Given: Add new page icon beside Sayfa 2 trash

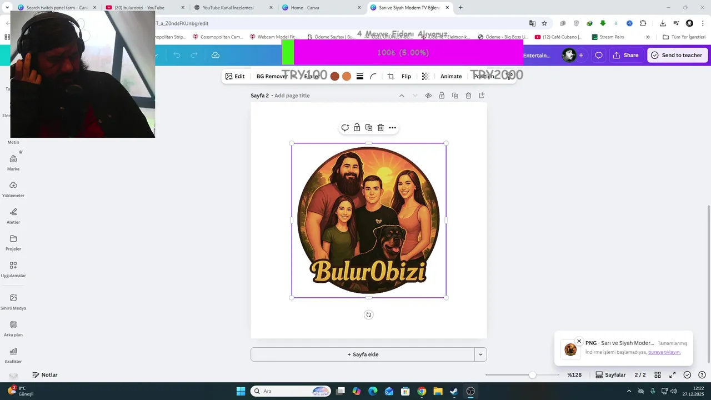Looking at the screenshot, I should [482, 96].
